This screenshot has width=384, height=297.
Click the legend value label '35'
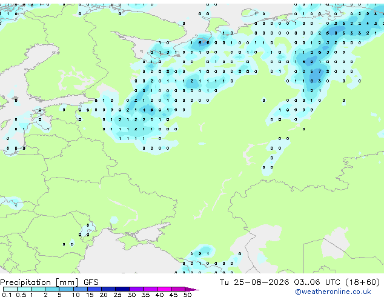[145, 295]
